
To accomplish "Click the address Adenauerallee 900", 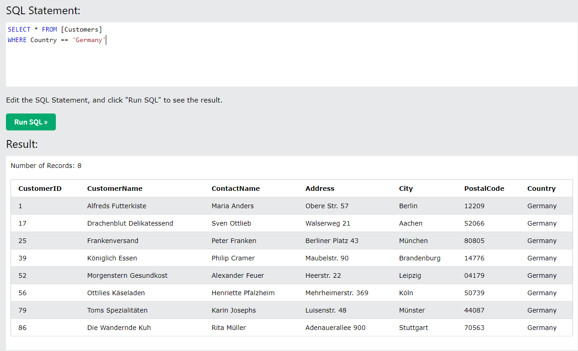I will 335,328.
